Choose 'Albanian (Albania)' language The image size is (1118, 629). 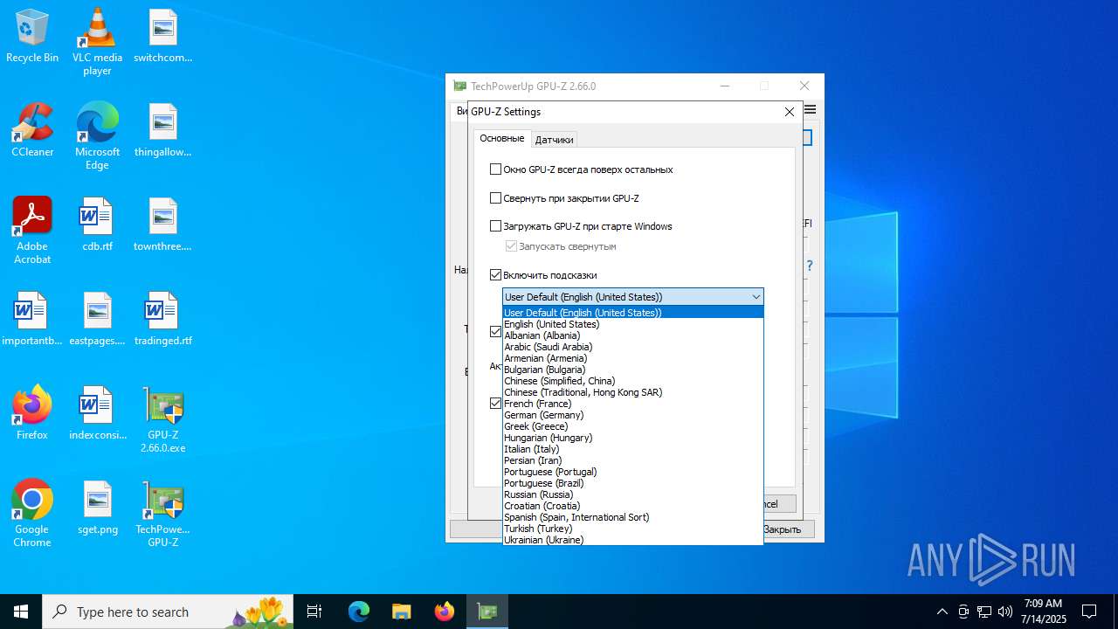633,335
